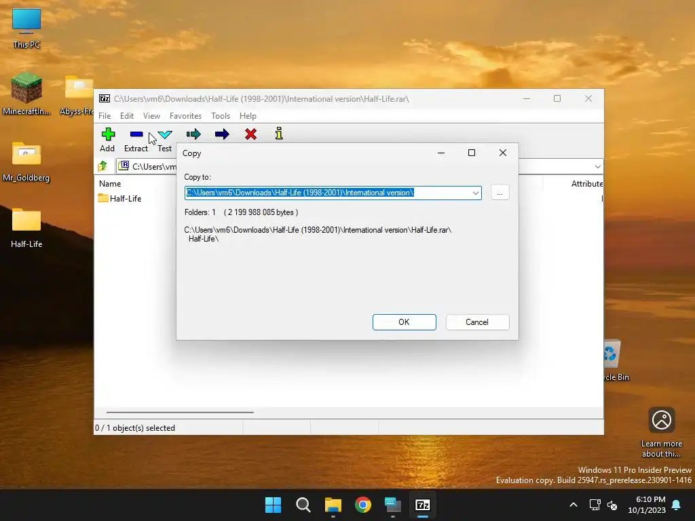Screen dimensions: 695x521
Task: Open Google Chrome from taskbar
Action: pos(363,505)
